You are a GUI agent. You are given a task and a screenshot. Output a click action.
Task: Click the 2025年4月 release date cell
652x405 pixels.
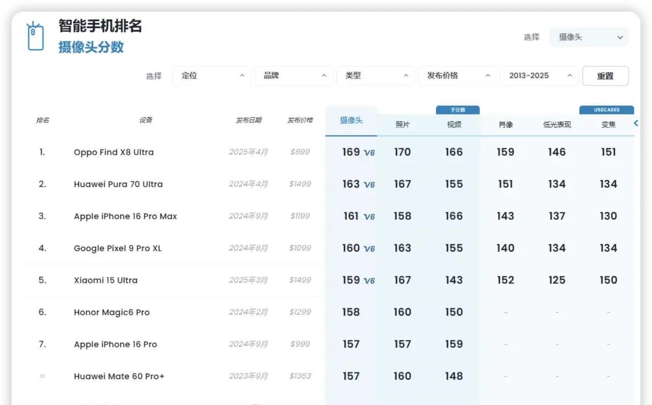tap(249, 152)
